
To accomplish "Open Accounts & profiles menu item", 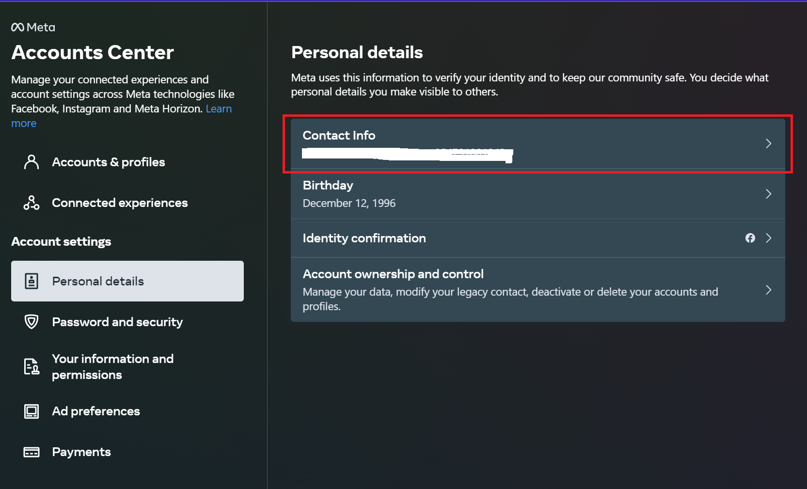I will 127,162.
